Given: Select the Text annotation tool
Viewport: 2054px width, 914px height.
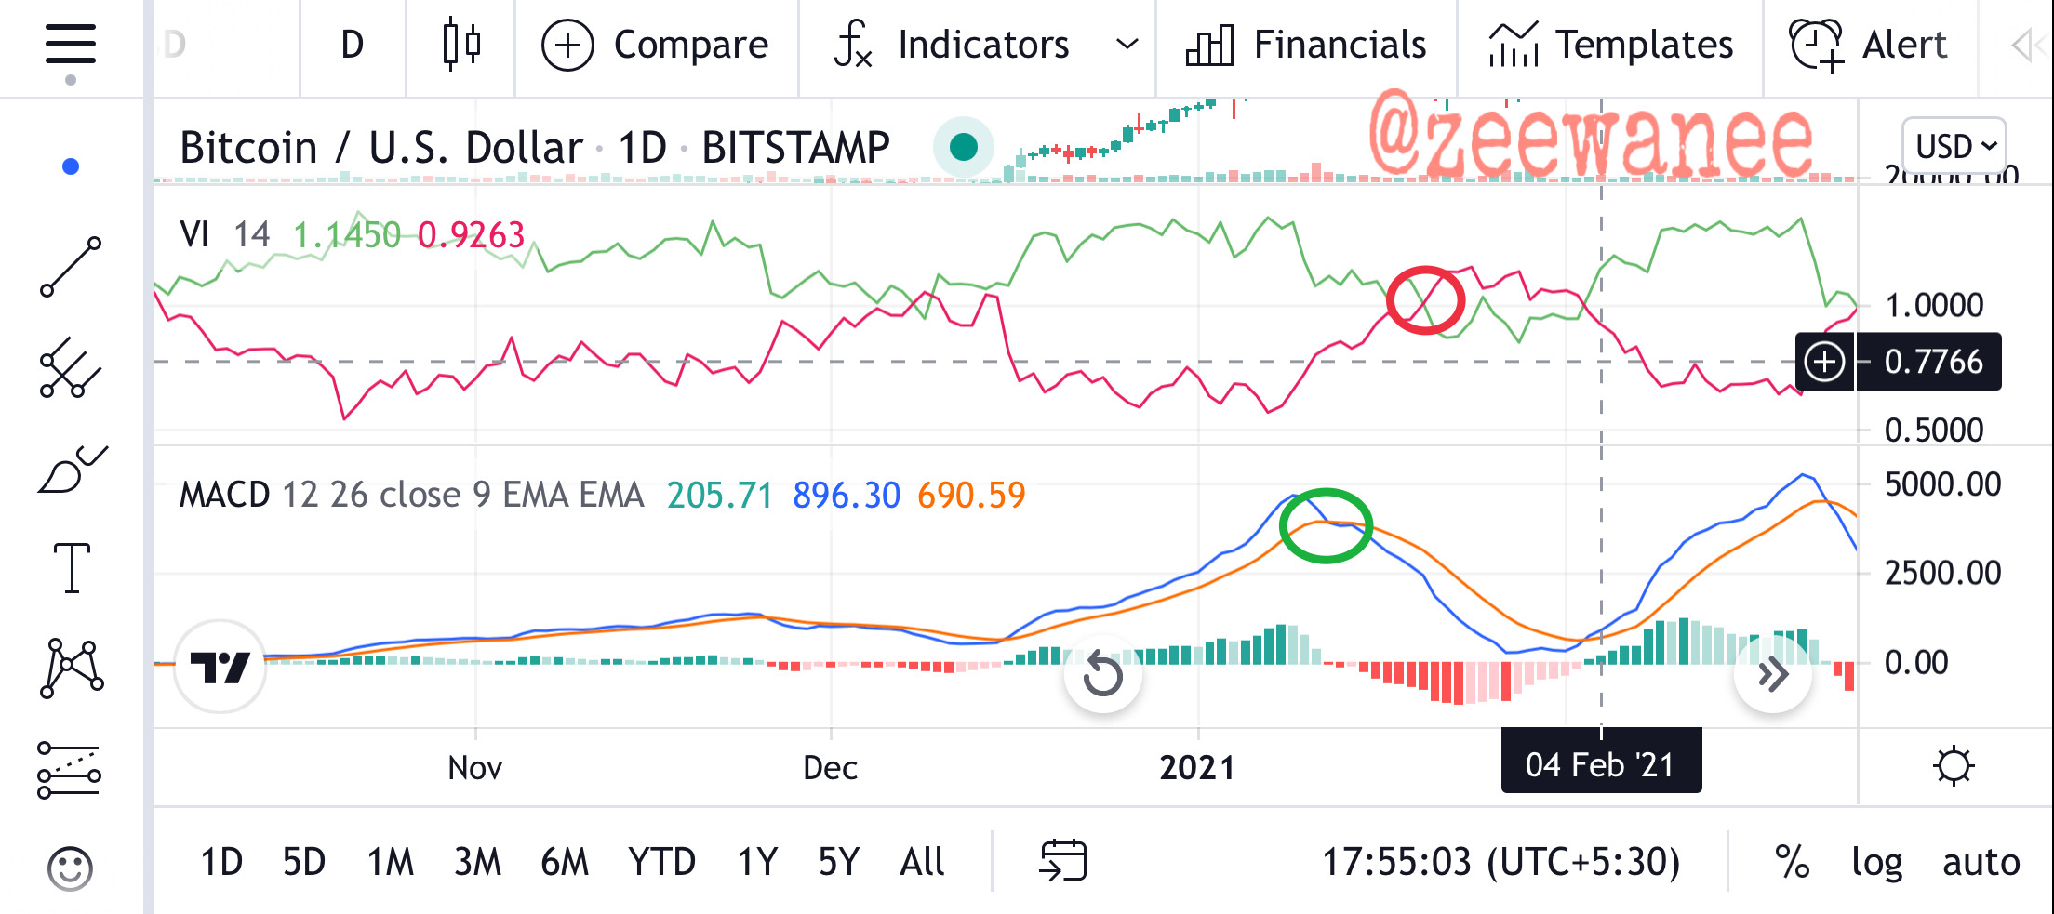Looking at the screenshot, I should pyautogui.click(x=72, y=568).
